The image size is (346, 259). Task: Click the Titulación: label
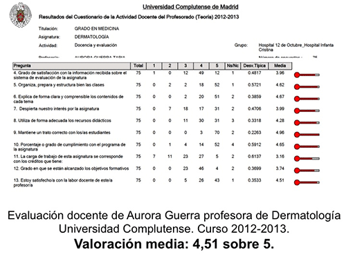(x=48, y=28)
